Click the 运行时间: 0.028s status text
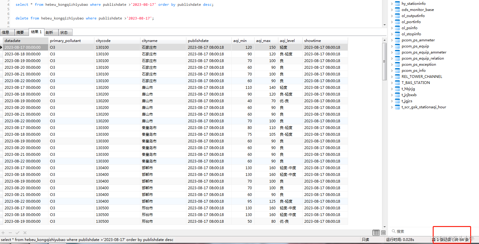The height and width of the screenshot is (244, 479). (x=400, y=240)
